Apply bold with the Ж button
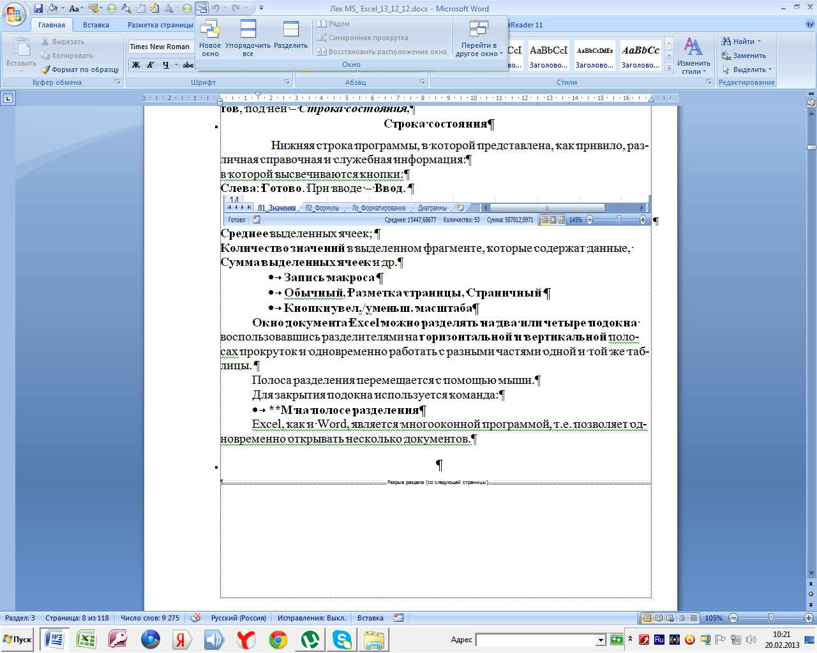The width and height of the screenshot is (817, 653). pyautogui.click(x=135, y=64)
